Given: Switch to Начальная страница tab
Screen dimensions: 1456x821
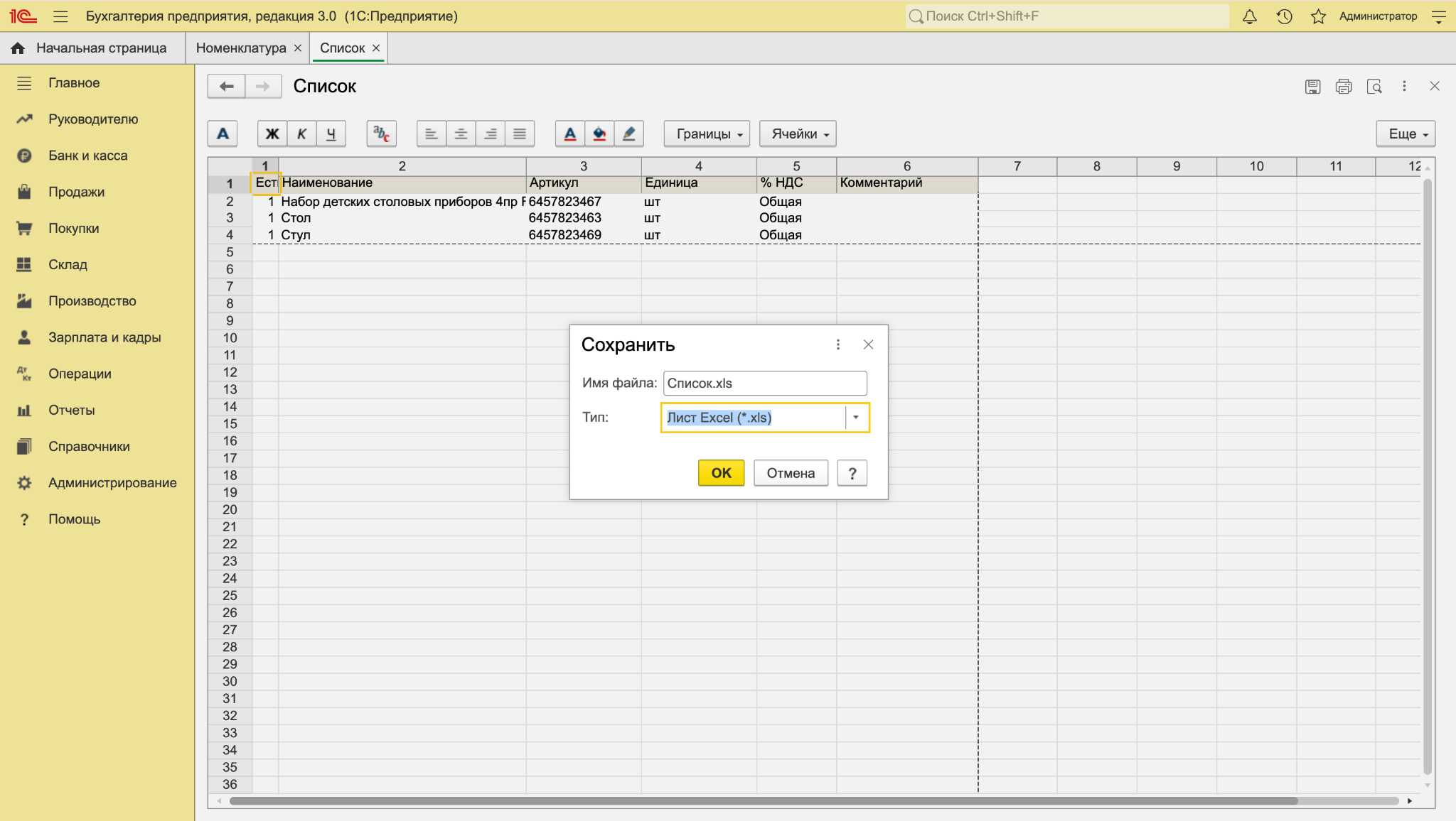Looking at the screenshot, I should click(x=92, y=48).
